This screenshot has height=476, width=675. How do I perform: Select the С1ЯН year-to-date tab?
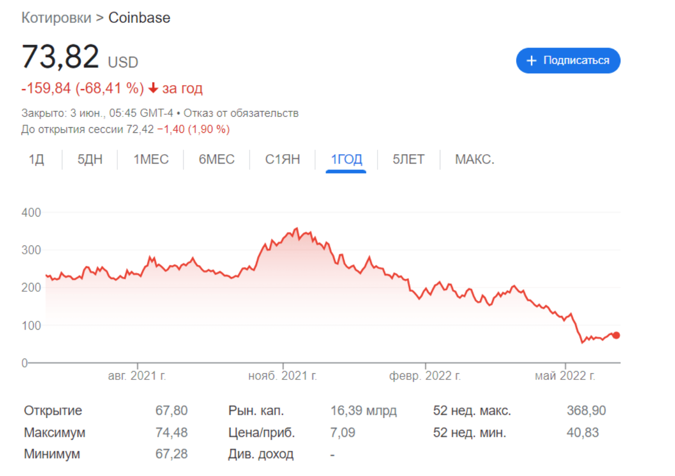282,159
